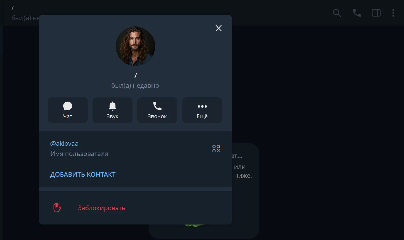Click the chat title in the top-left header
This screenshot has width=404, height=240.
point(13,8)
